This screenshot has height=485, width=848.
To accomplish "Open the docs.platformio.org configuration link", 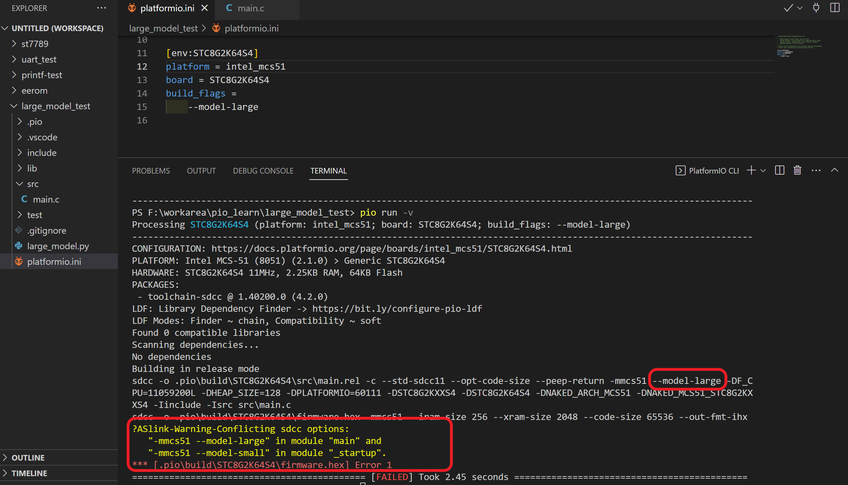I will pyautogui.click(x=392, y=249).
